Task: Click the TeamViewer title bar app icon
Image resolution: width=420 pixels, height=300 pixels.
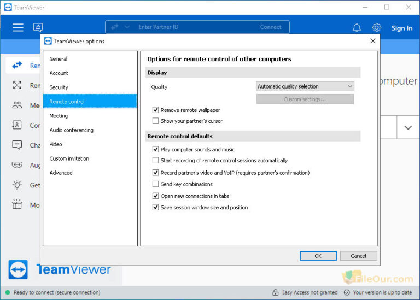Action: click(8, 7)
